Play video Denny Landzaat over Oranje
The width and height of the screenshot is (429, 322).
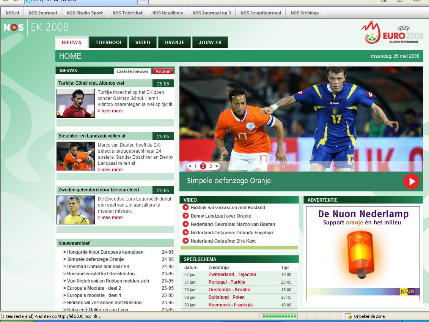click(185, 216)
